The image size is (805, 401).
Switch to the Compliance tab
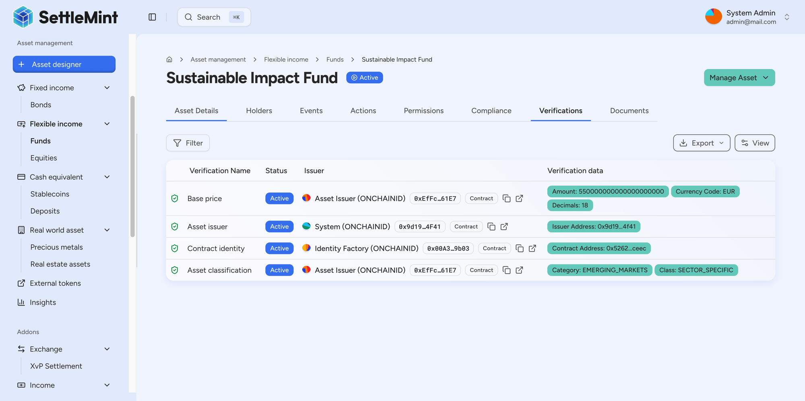point(491,110)
